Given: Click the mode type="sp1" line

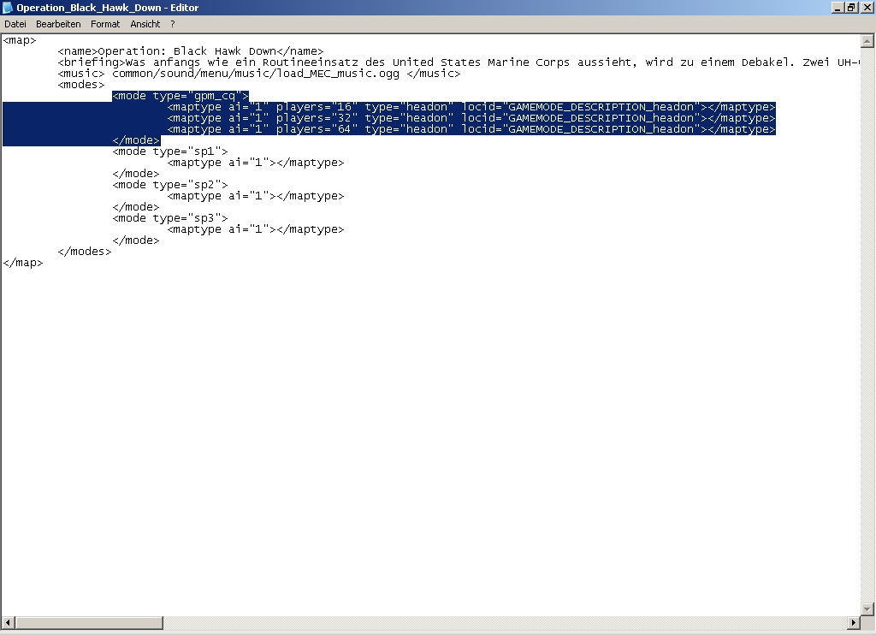Looking at the screenshot, I should click(x=170, y=152).
